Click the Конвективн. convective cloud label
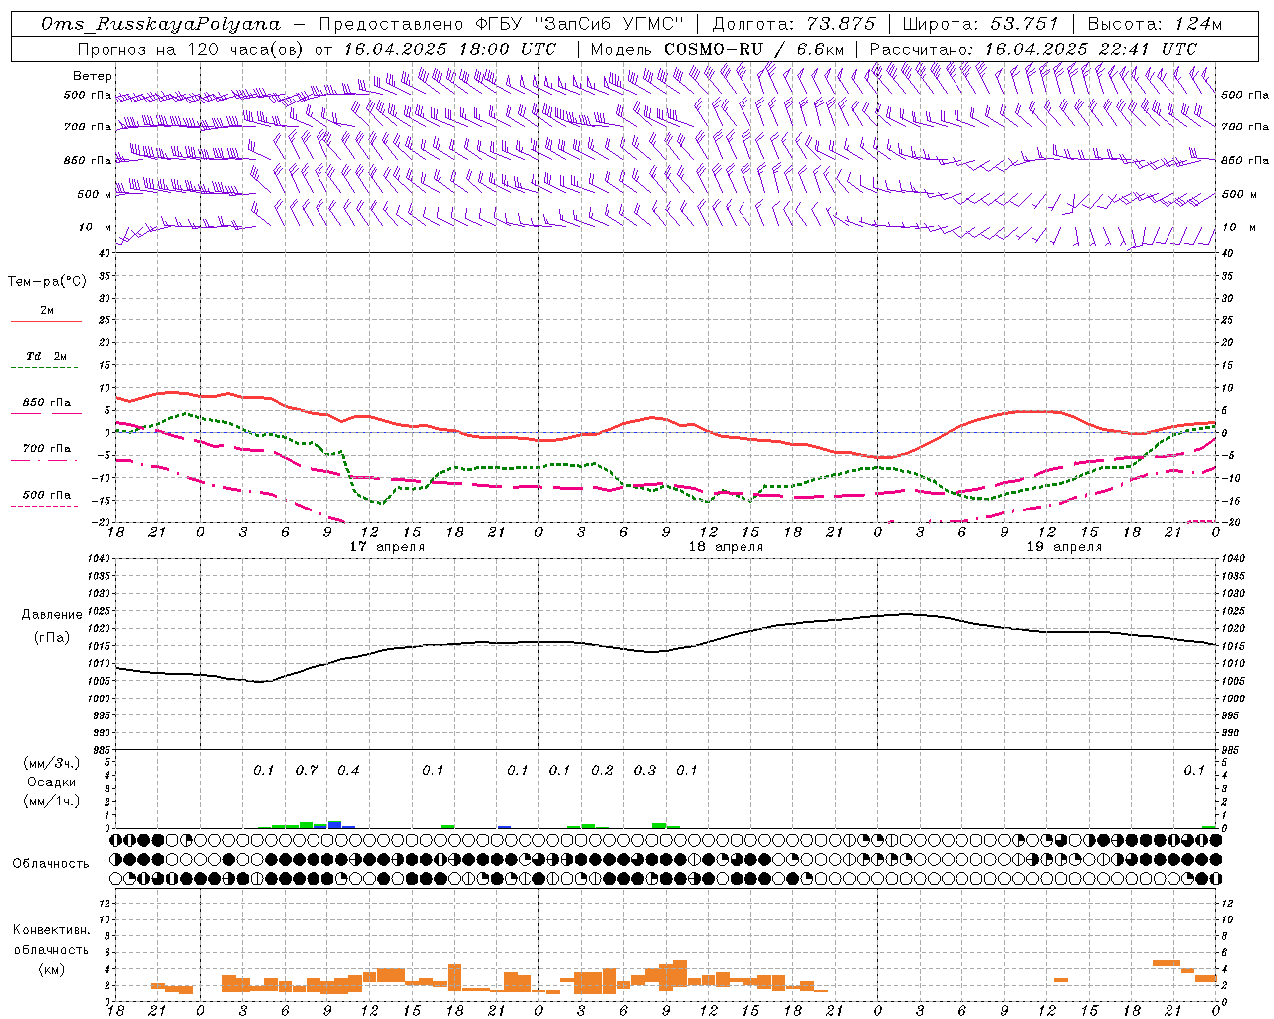This screenshot has height=1019, width=1274. click(x=51, y=930)
